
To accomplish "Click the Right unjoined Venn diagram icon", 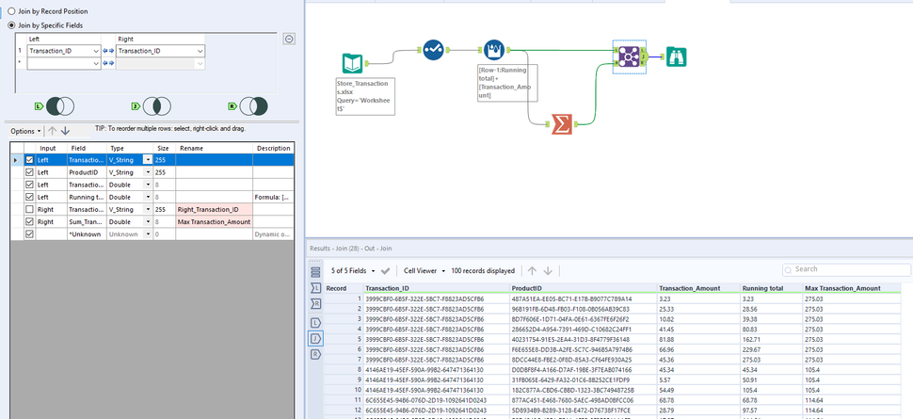I will [253, 106].
